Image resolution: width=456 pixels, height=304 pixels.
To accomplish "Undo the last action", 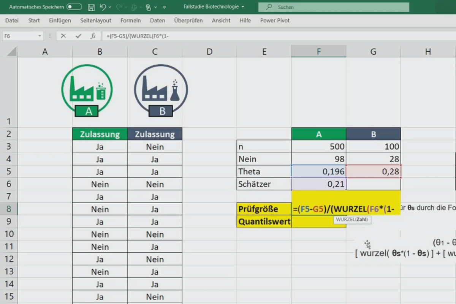I will 102,7.
